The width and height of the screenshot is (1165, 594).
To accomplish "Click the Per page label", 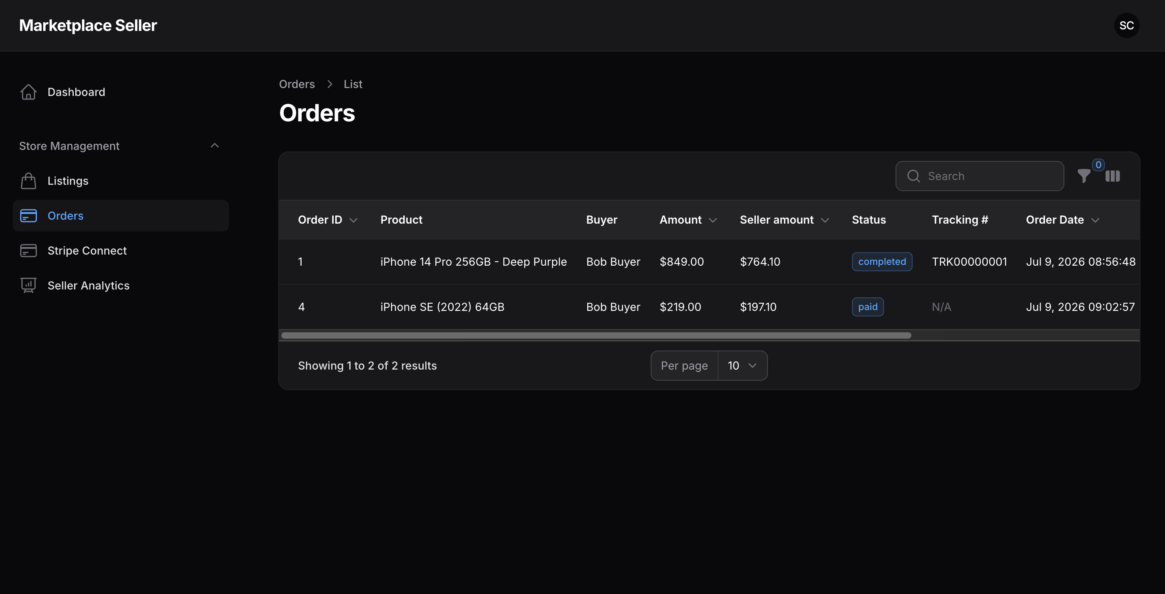I will click(x=684, y=366).
